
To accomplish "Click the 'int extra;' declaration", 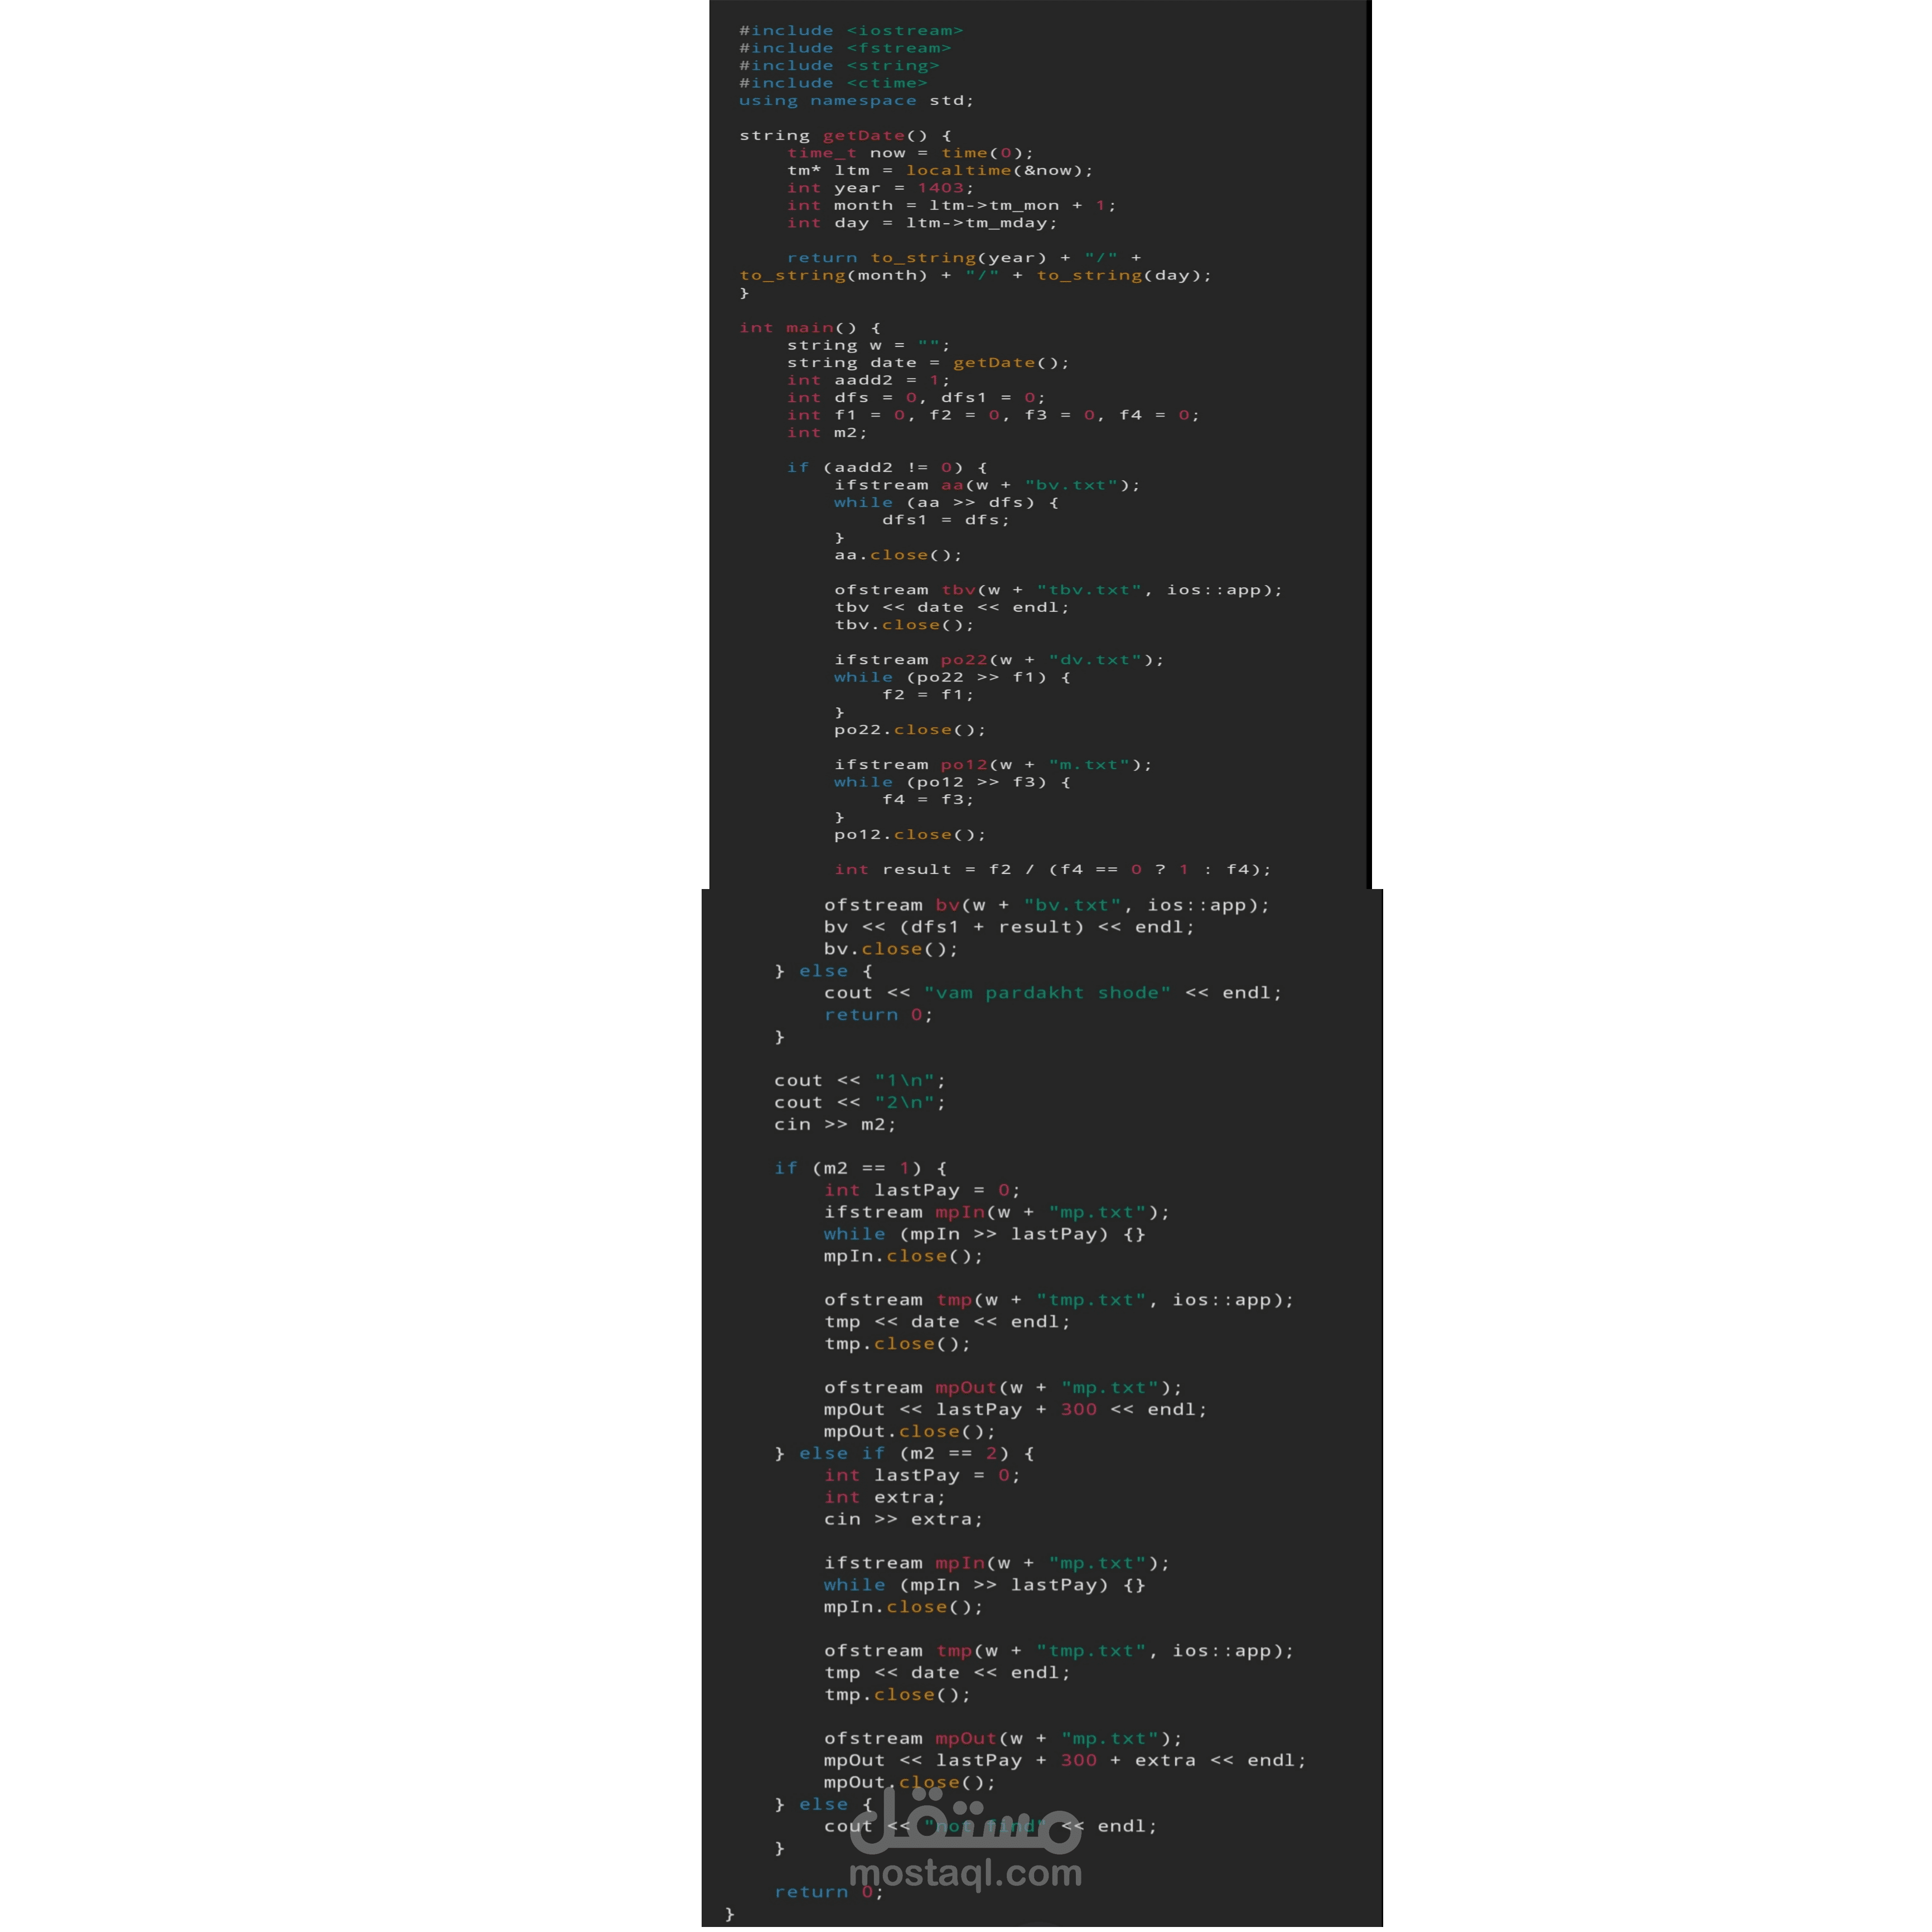I will pyautogui.click(x=884, y=1499).
